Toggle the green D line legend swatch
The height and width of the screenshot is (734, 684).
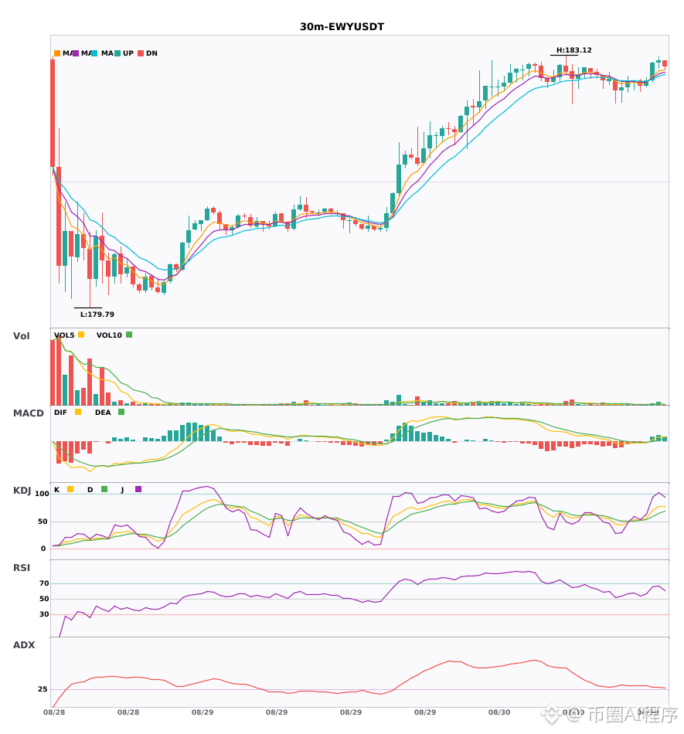(104, 489)
